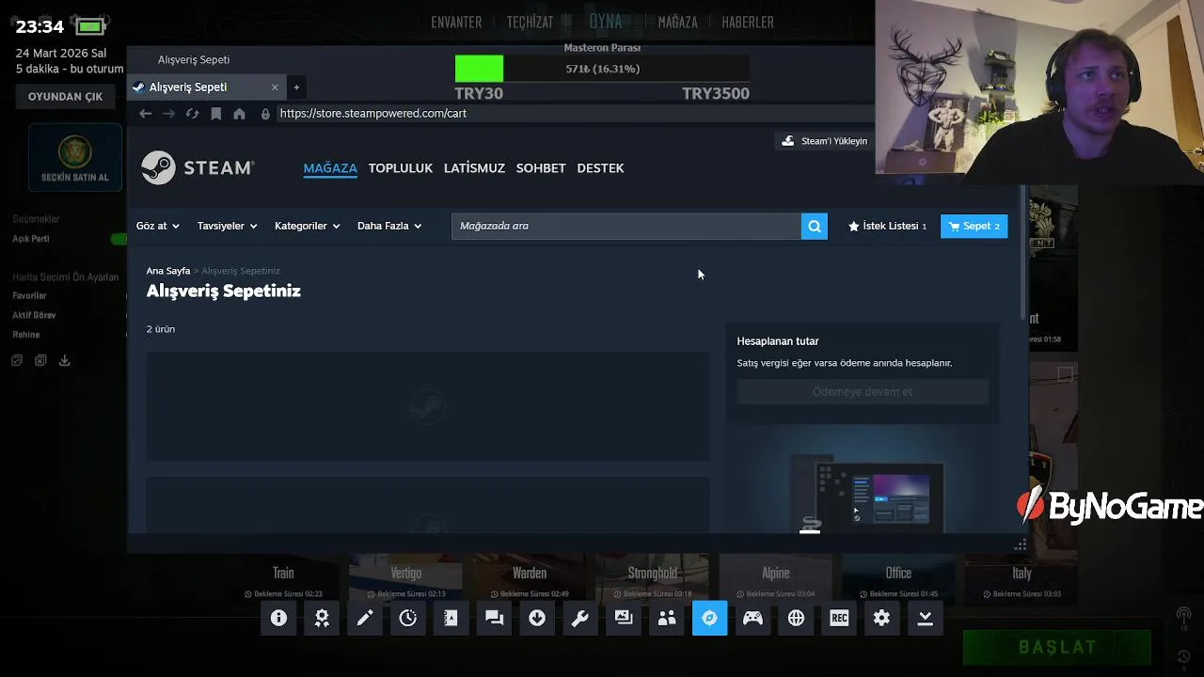This screenshot has width=1204, height=677.
Task: Open İstek Listesi wishlist
Action: click(x=887, y=226)
